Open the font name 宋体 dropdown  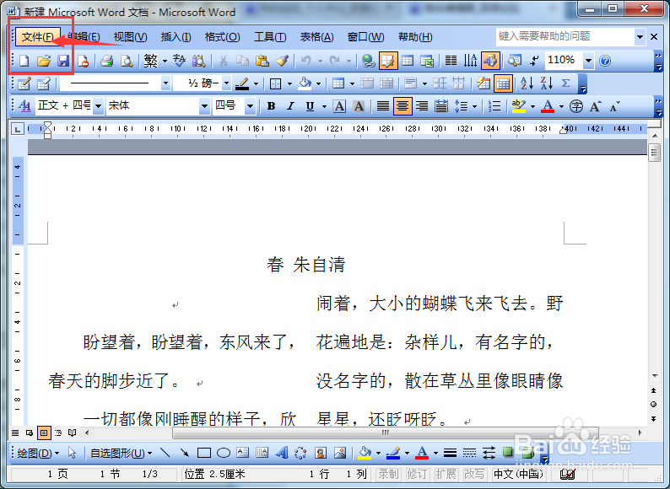tap(204, 106)
